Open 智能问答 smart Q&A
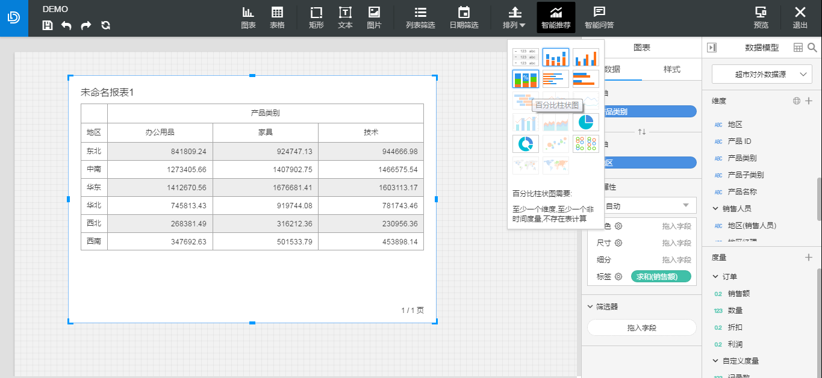822x378 pixels. tap(599, 18)
